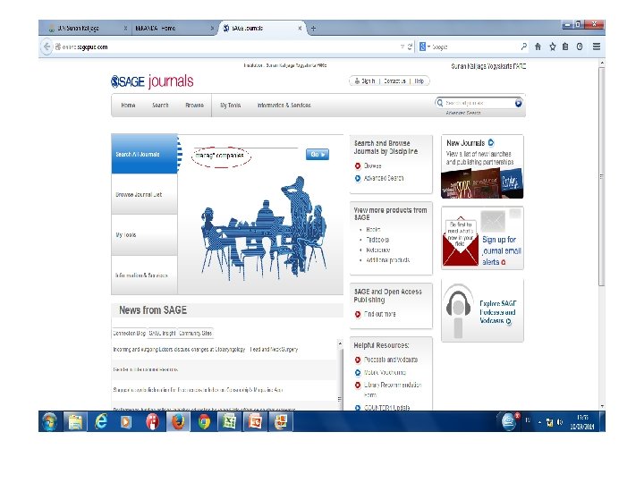
Task: Click the New Journals cover thumbnail
Action: pos(482,183)
